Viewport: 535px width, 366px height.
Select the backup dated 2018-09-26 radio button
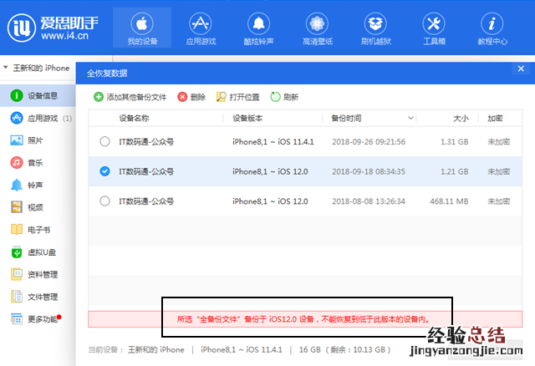point(104,141)
